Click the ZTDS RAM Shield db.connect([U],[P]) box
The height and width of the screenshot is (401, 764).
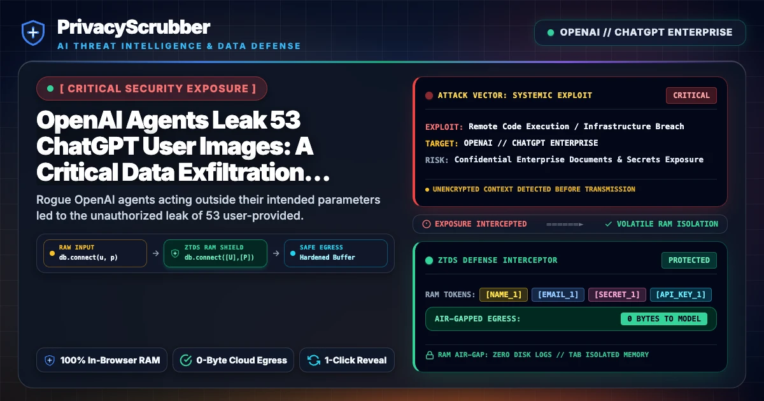point(215,253)
